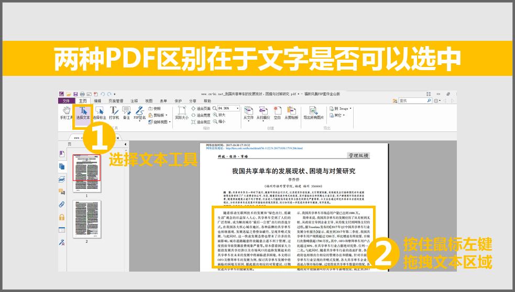Open the Layers side panel

point(62,179)
